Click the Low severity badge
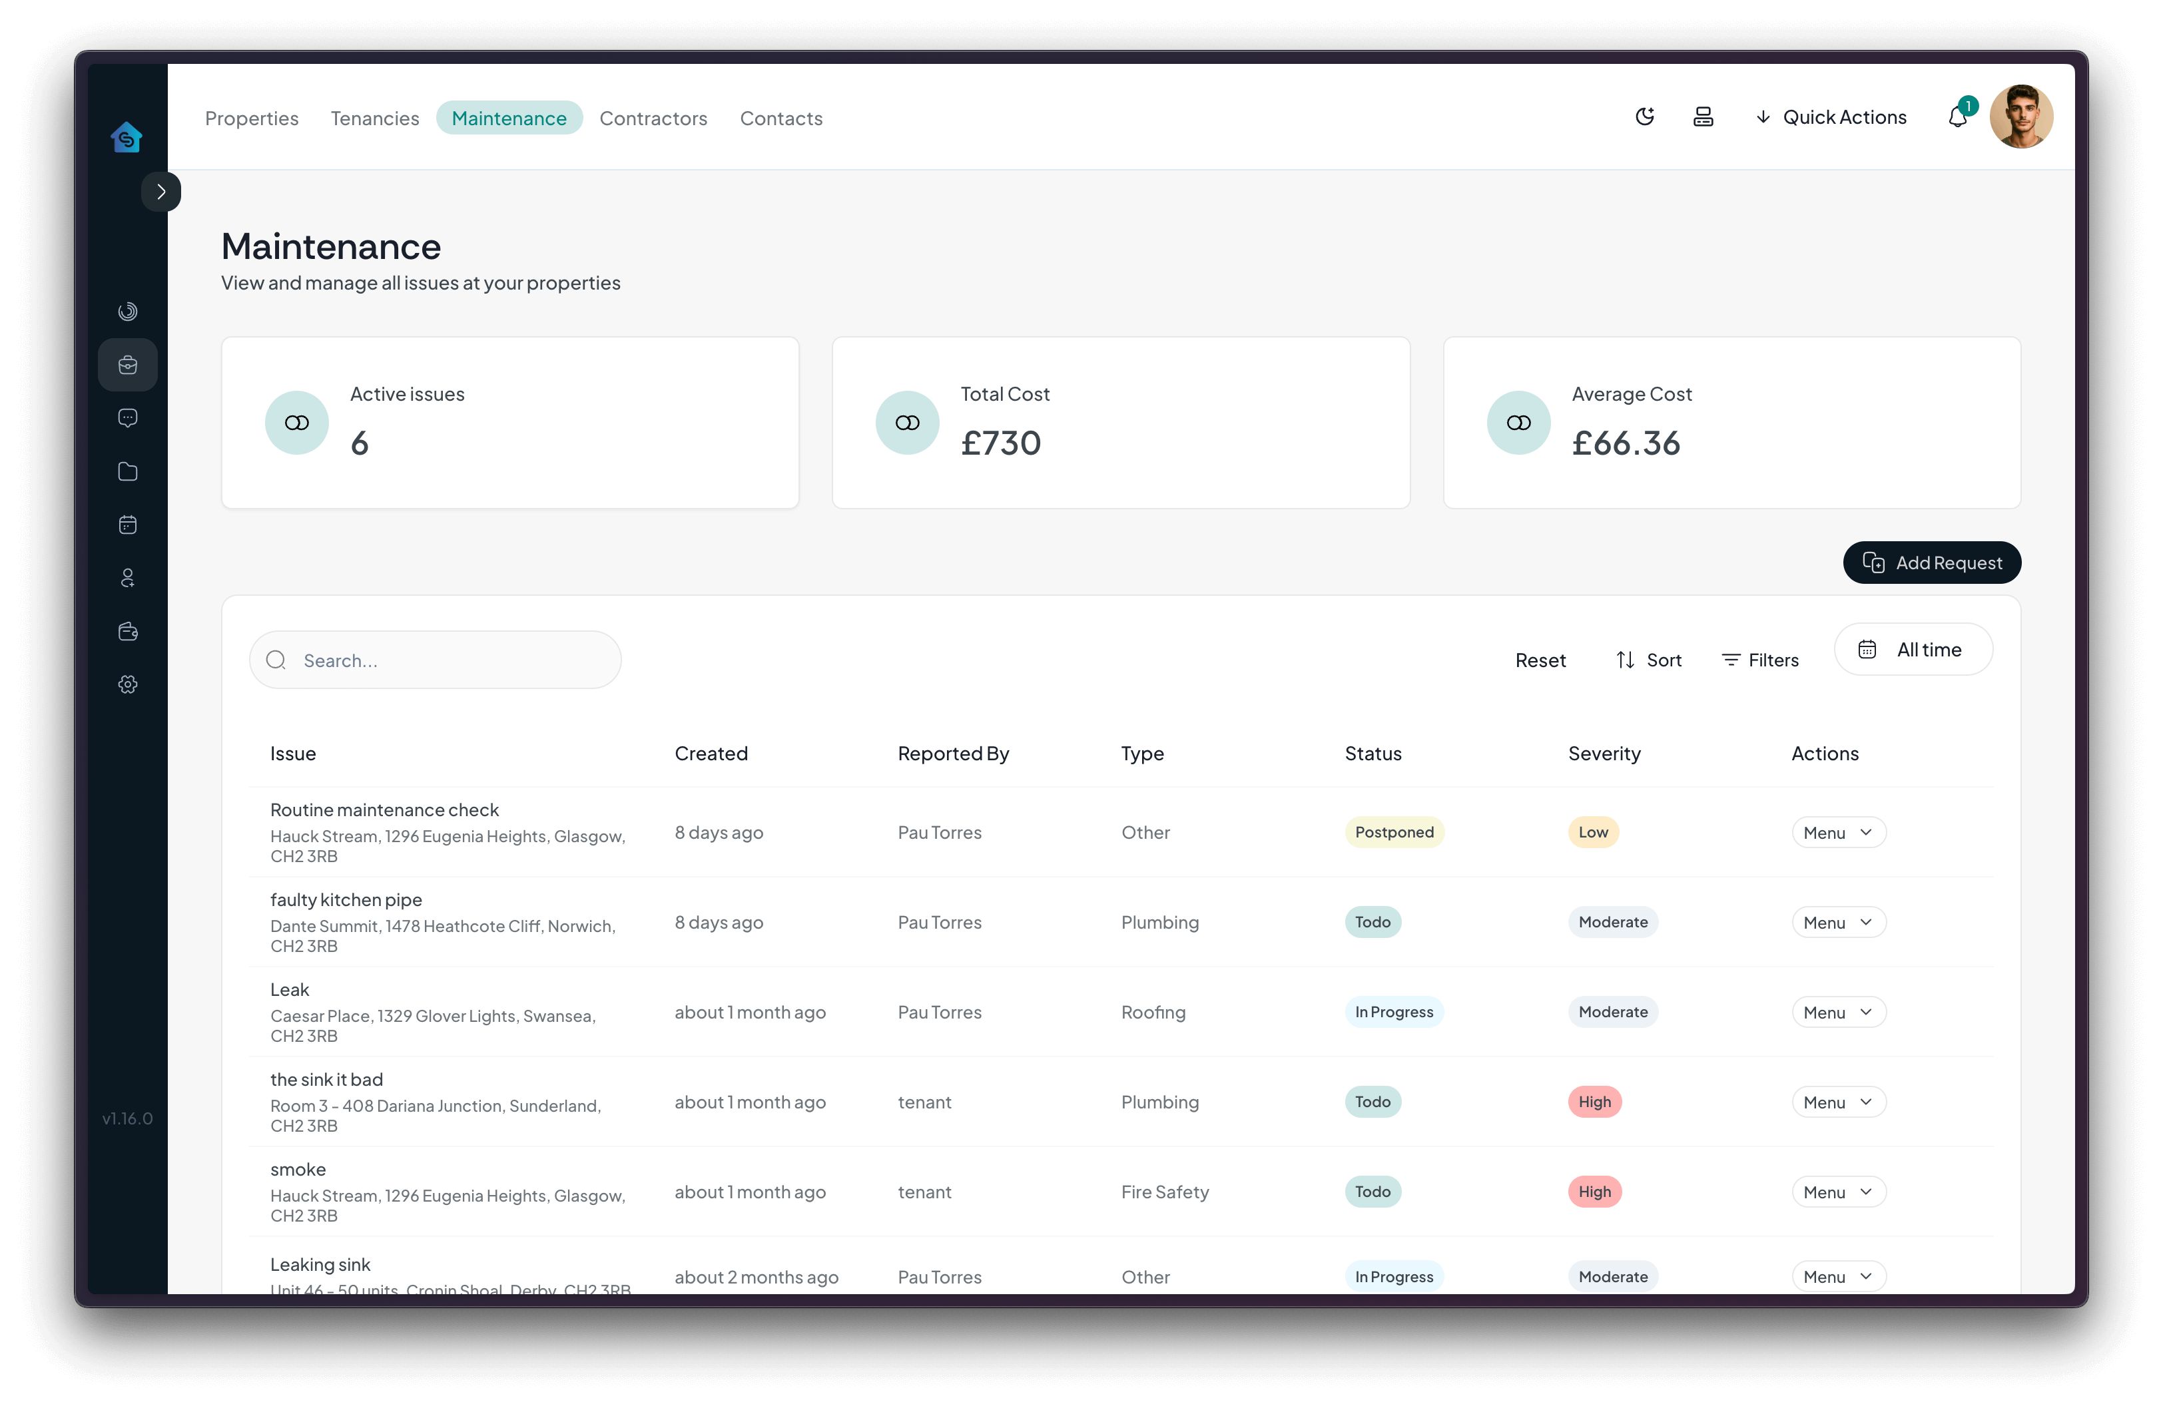This screenshot has height=1406, width=2163. (1593, 832)
